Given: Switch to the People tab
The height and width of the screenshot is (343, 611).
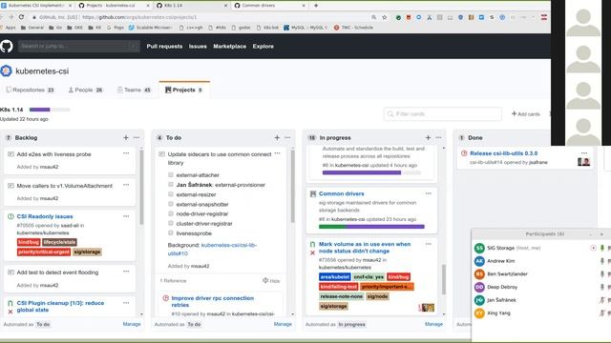Looking at the screenshot, I should pos(85,90).
